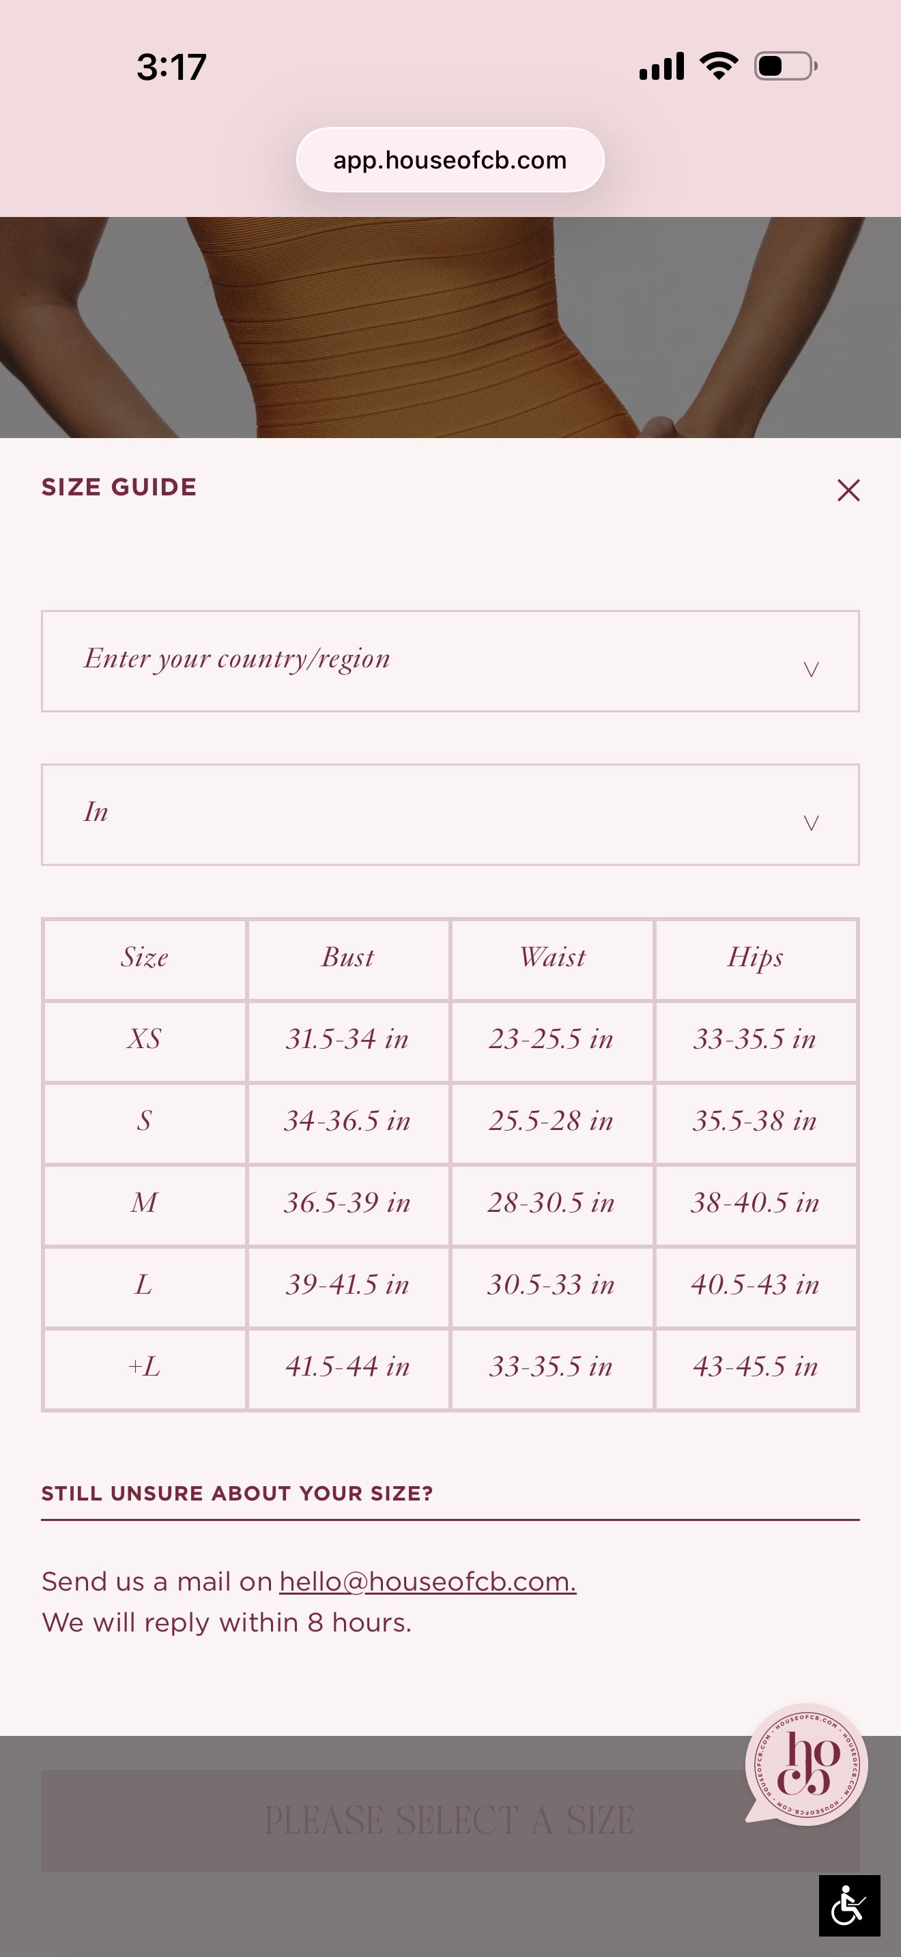This screenshot has width=901, height=1957.
Task: Tap the app.houseofcb.com address pill
Action: [450, 160]
